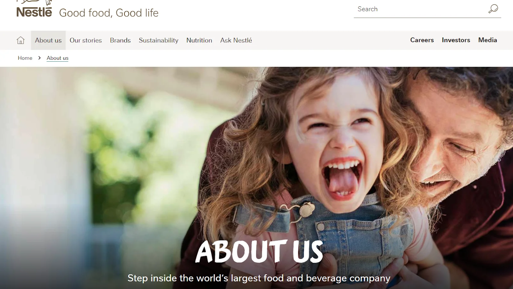Click the underlined About us breadcrumb
Screen dimensions: 513x289
tap(57, 58)
